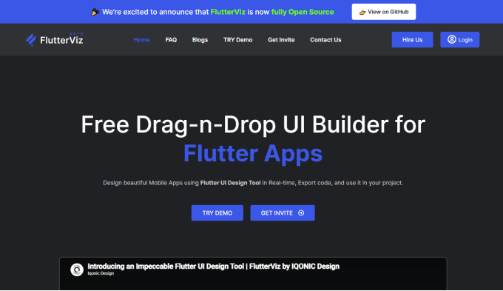Click the green 'FlutterViz' text in banner

click(x=228, y=12)
